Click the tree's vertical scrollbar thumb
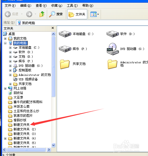 54,67
